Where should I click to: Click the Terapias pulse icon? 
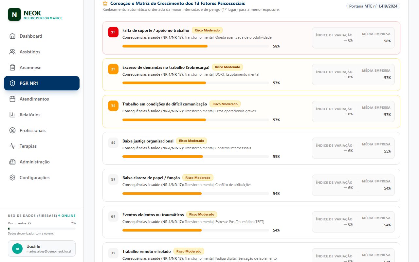pos(12,146)
